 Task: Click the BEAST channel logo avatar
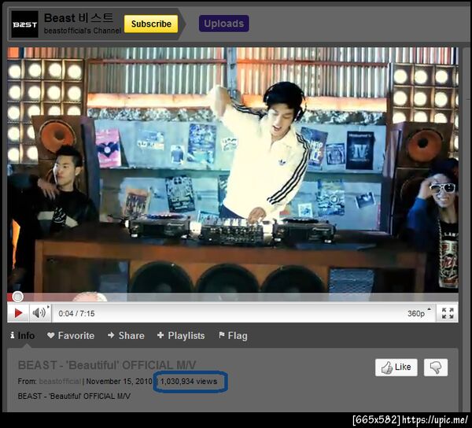pos(24,24)
